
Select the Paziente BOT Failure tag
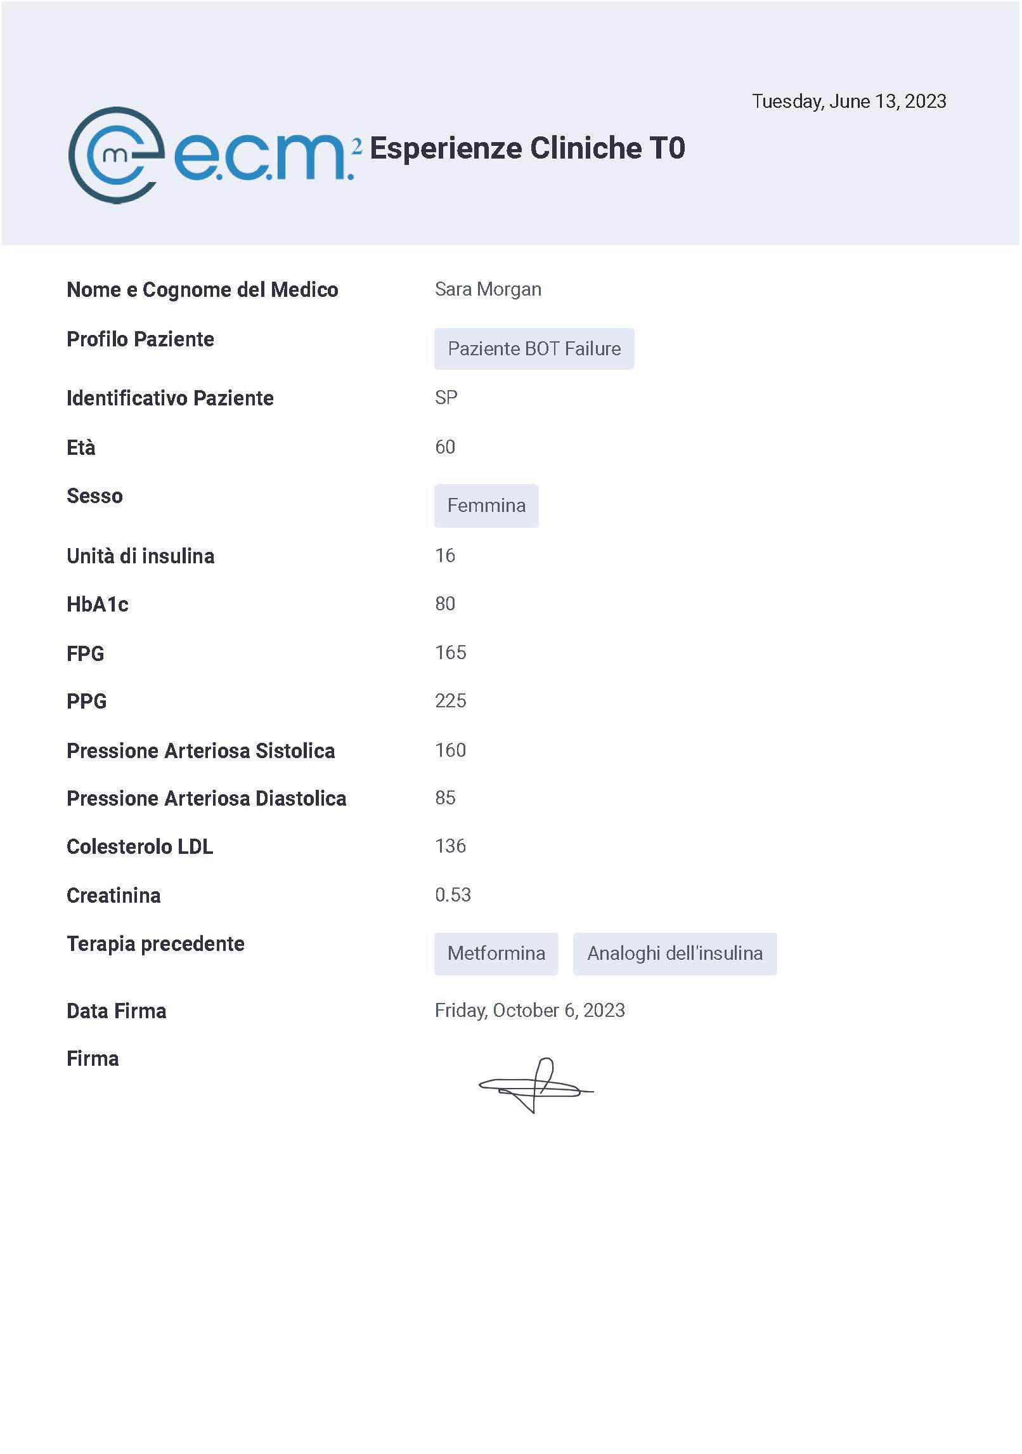[x=534, y=349]
